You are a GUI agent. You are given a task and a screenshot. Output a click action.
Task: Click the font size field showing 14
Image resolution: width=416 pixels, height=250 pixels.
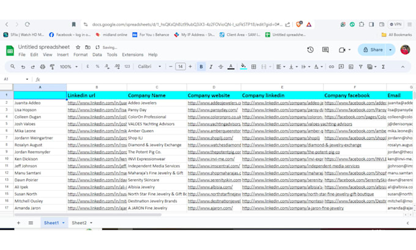180,67
